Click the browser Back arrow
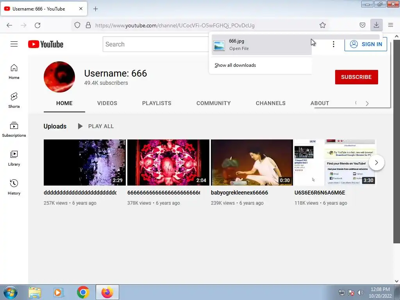 click(x=9, y=25)
